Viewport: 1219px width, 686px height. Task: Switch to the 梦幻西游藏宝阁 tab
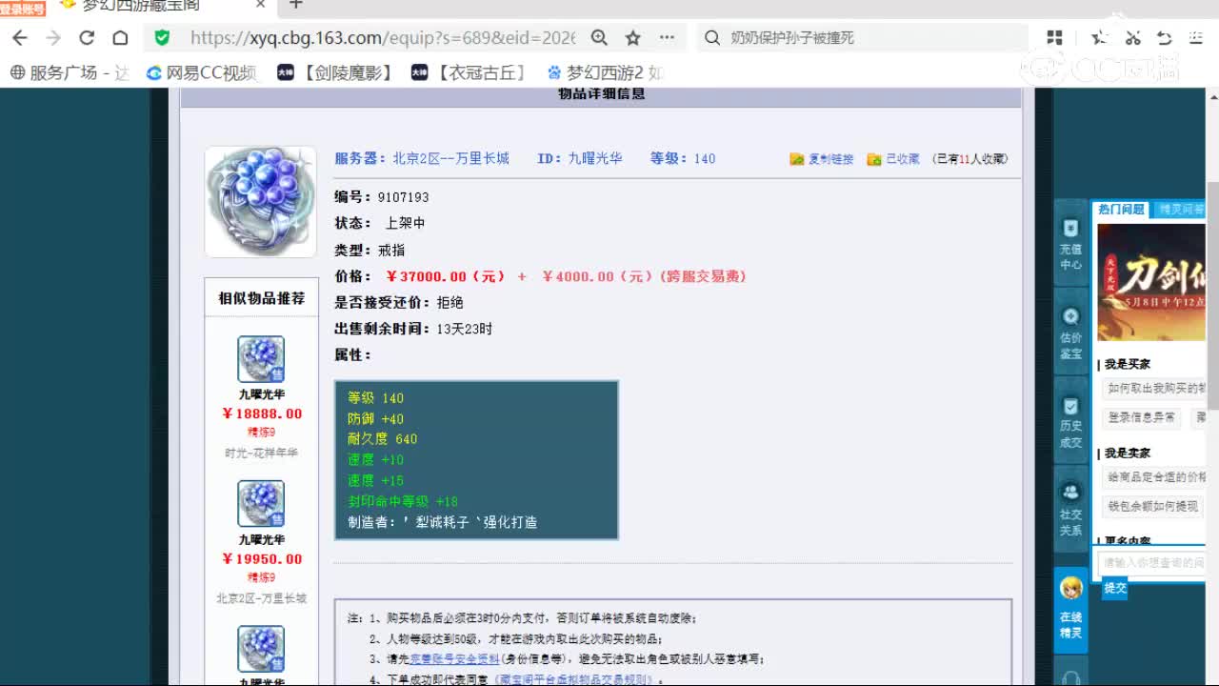tap(143, 6)
